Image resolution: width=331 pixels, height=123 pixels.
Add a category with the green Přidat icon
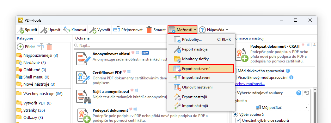pyautogui.click(x=20, y=47)
